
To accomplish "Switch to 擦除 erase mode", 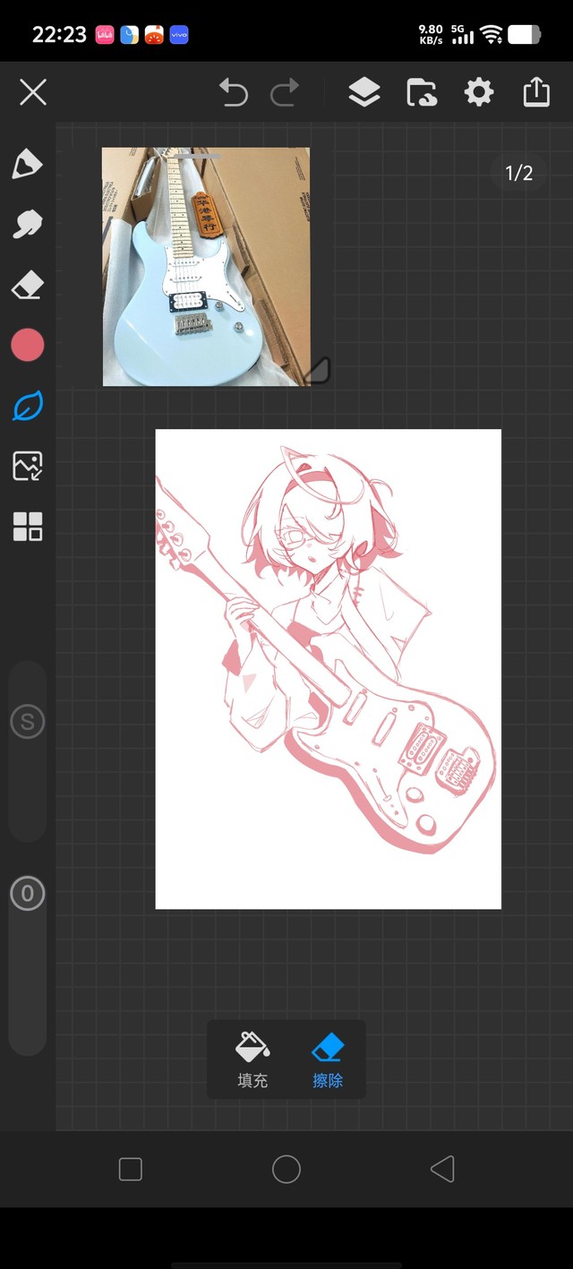I will [328, 1059].
